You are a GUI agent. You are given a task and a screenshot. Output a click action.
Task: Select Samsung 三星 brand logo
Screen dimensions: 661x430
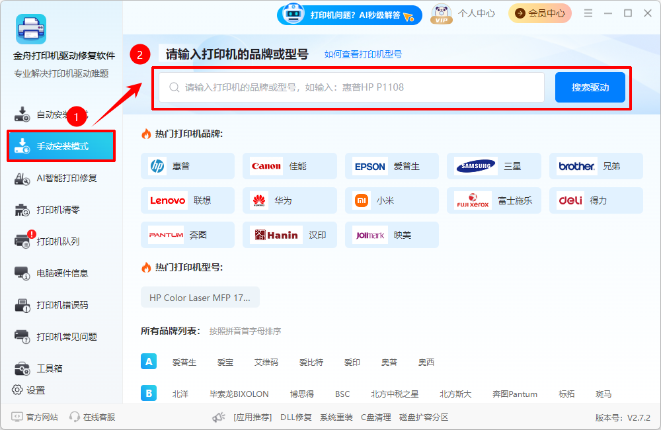pos(476,166)
